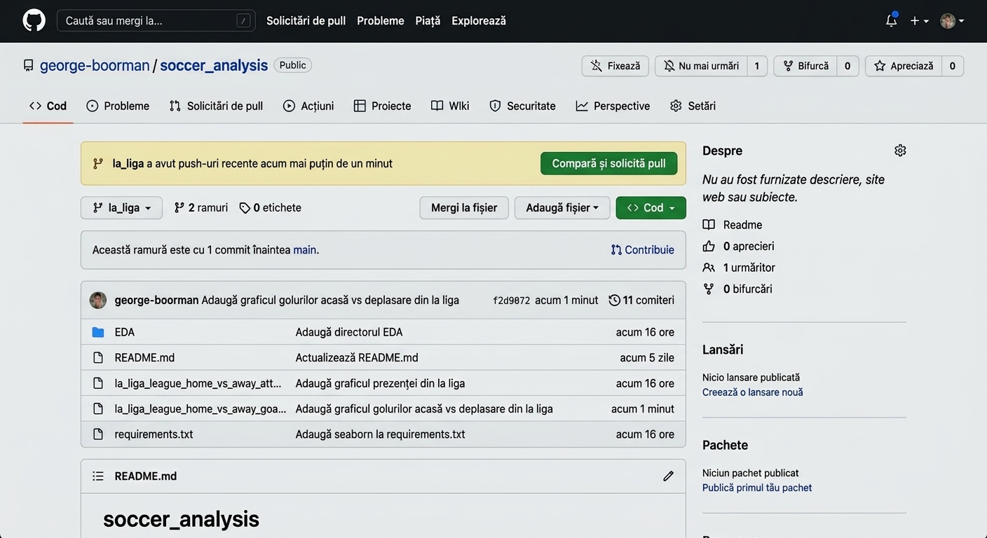Open Solicitări de pull in top navigation
This screenshot has width=987, height=538.
pyautogui.click(x=306, y=21)
